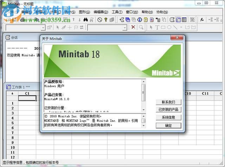Image resolution: width=225 pixels, height=167 pixels.
Task: Click the Current Data Window icon
Action: coord(178,20)
